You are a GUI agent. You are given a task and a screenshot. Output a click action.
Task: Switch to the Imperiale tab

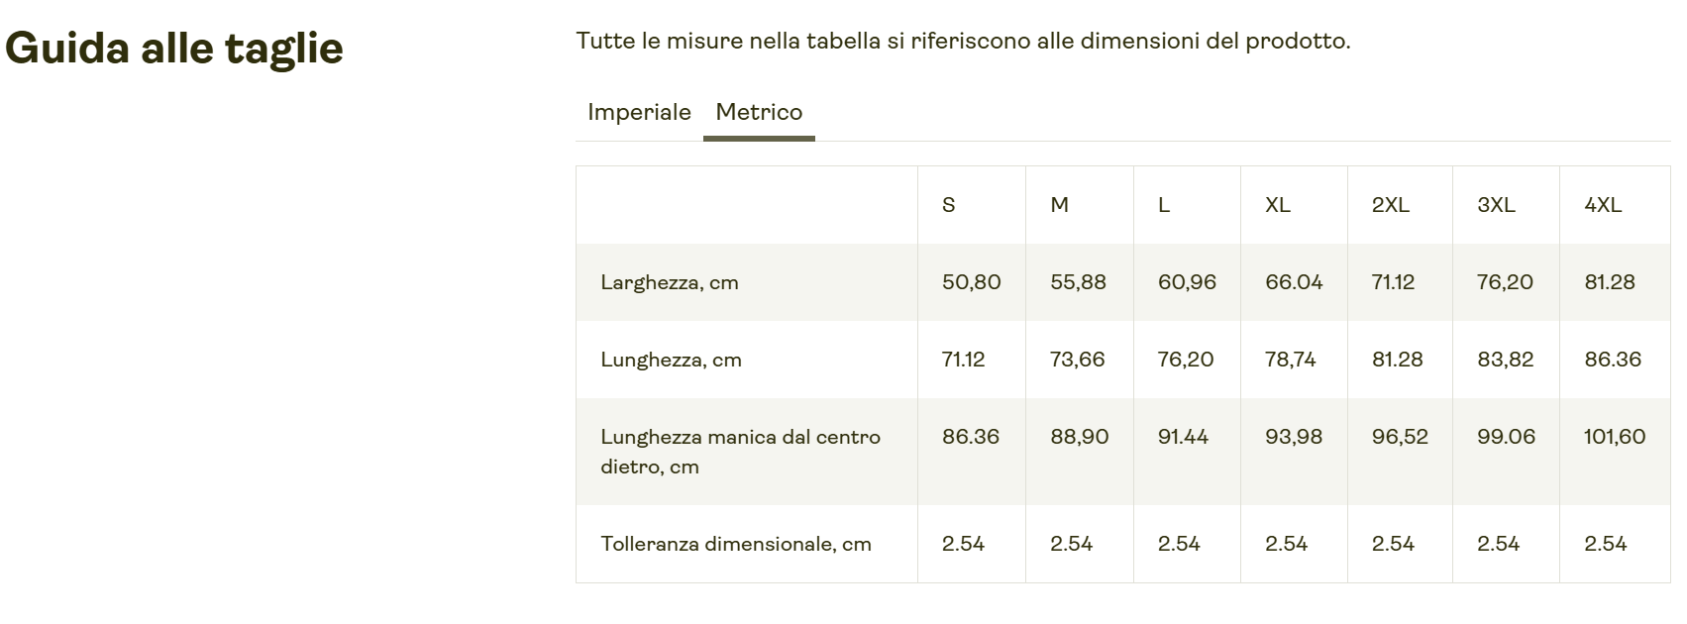click(639, 112)
